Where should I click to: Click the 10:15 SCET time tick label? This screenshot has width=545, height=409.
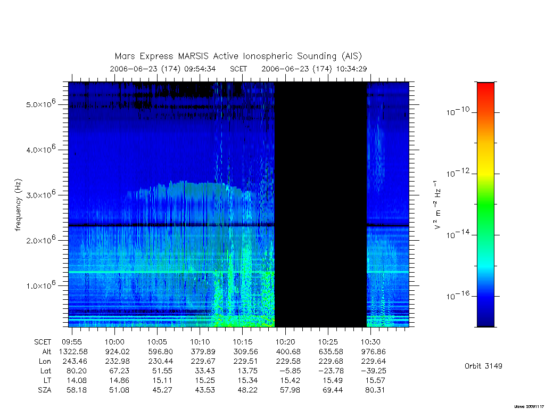pyautogui.click(x=242, y=342)
